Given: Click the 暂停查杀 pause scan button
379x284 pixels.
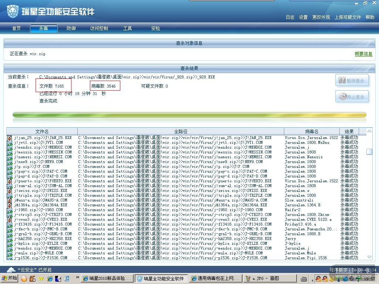Looking at the screenshot, I should (x=352, y=80).
